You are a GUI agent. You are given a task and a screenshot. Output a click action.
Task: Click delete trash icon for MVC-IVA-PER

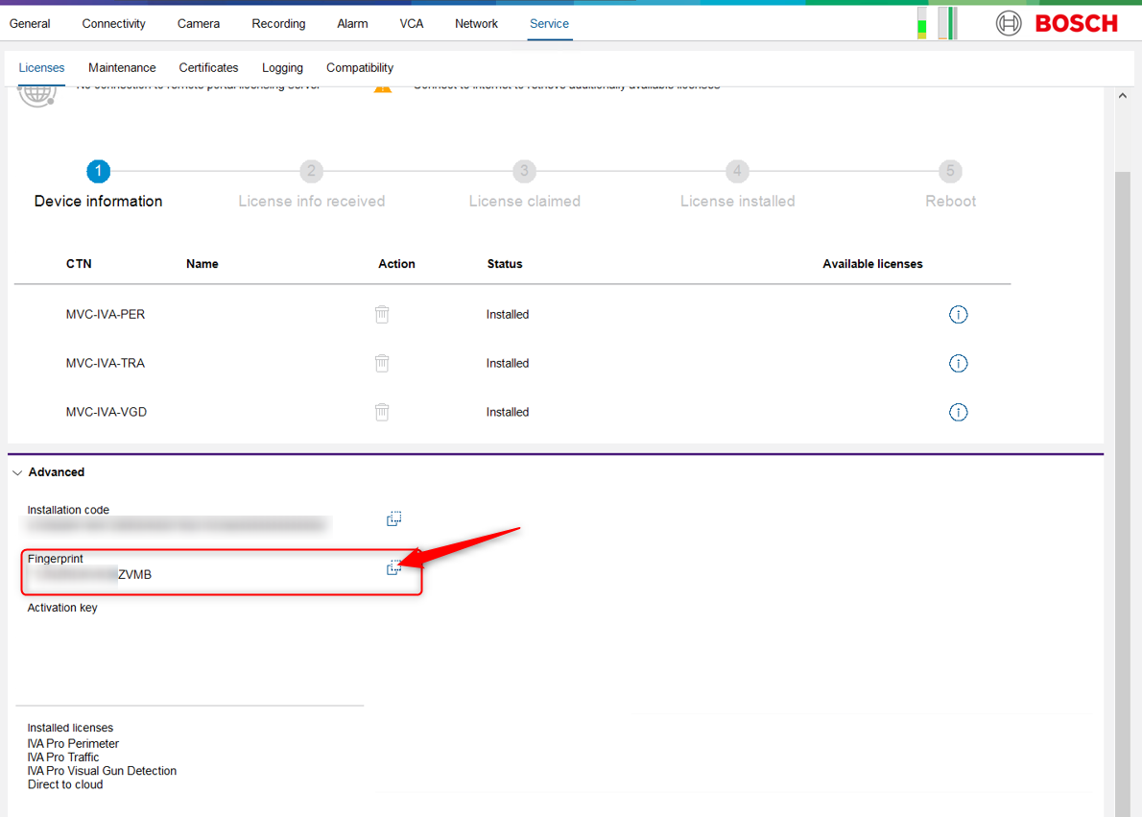pos(382,314)
